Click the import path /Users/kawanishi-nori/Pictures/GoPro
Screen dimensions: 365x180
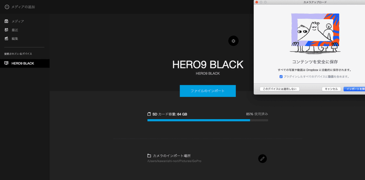point(174,161)
